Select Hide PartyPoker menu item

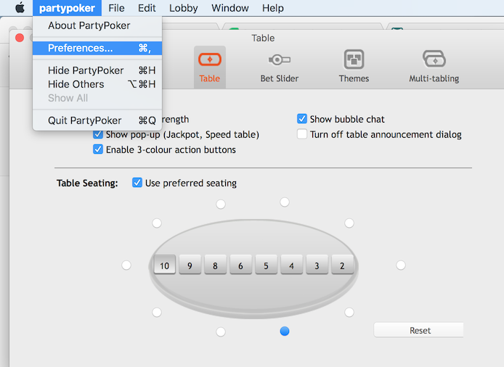point(97,70)
